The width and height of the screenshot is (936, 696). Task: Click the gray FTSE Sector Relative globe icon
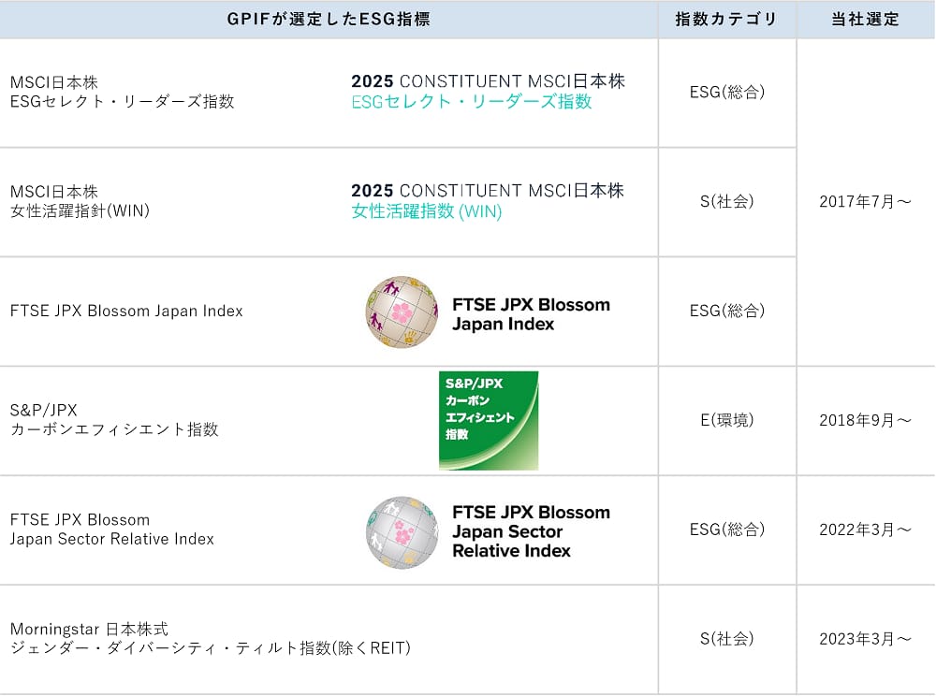[x=402, y=531]
